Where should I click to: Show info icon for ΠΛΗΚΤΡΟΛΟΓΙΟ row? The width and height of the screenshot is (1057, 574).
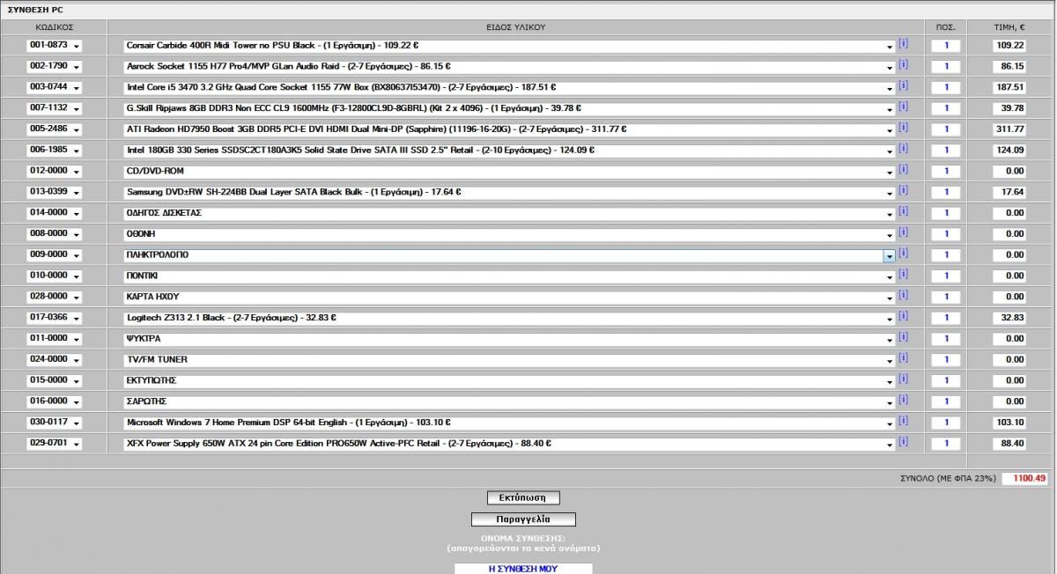(x=904, y=254)
